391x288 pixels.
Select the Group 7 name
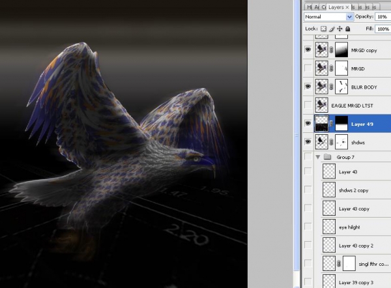[x=345, y=157]
